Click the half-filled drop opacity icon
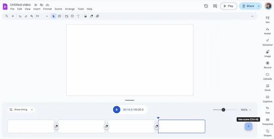Screen dimensions: 274x139 (86, 16)
